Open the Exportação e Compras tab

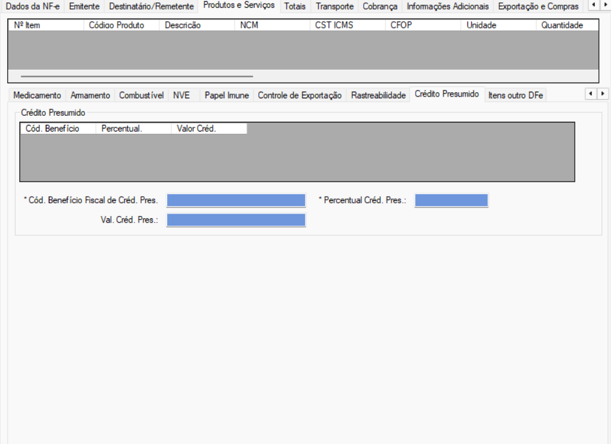(x=538, y=7)
